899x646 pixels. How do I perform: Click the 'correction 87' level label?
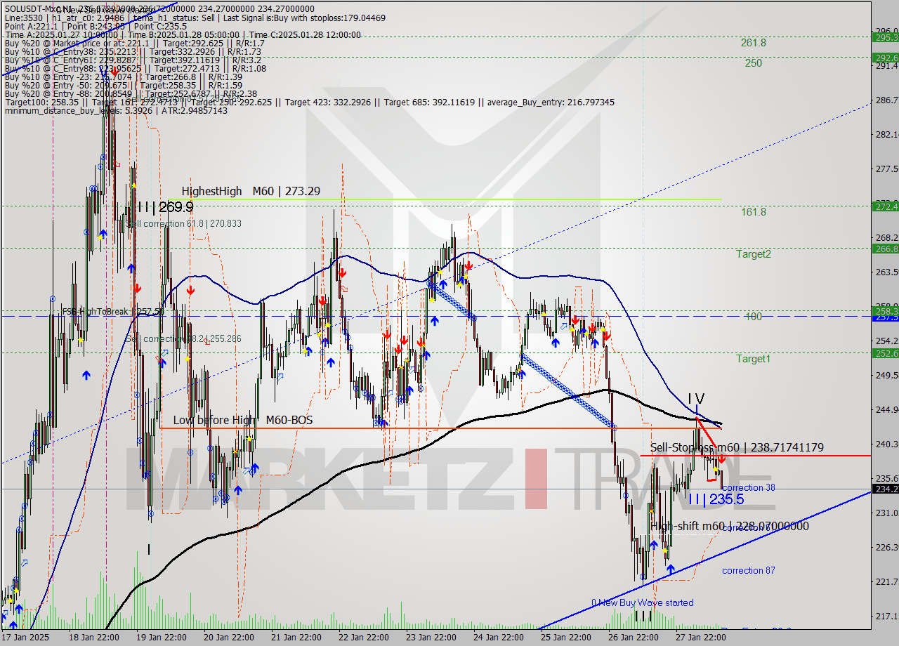click(x=749, y=570)
